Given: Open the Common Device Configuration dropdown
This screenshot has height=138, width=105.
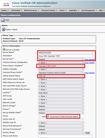Looking at the screenshot, I should point(61,63).
